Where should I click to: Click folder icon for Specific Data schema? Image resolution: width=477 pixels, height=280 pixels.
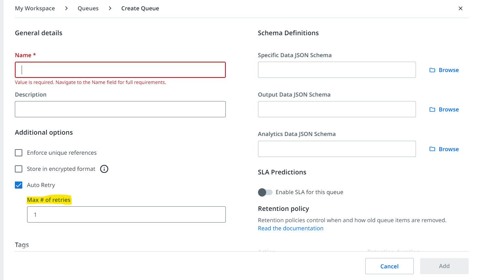click(432, 70)
